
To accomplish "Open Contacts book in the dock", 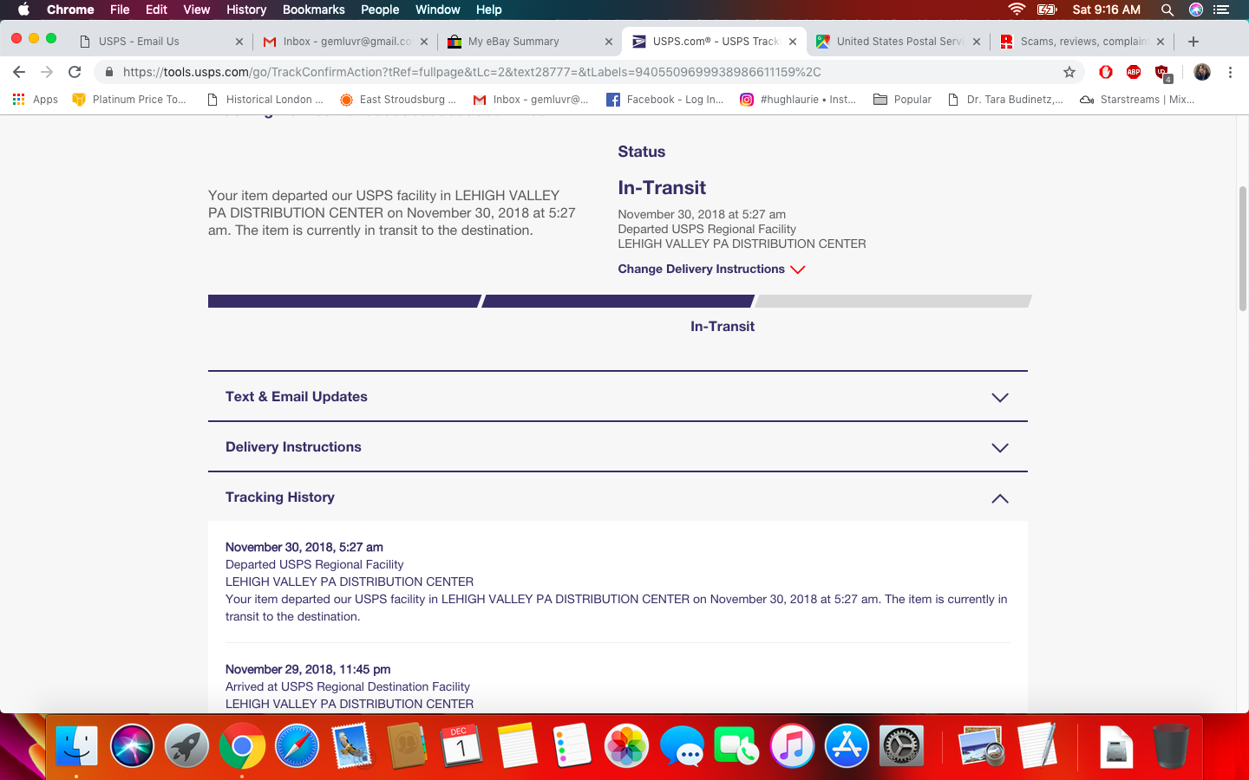I will (x=407, y=745).
